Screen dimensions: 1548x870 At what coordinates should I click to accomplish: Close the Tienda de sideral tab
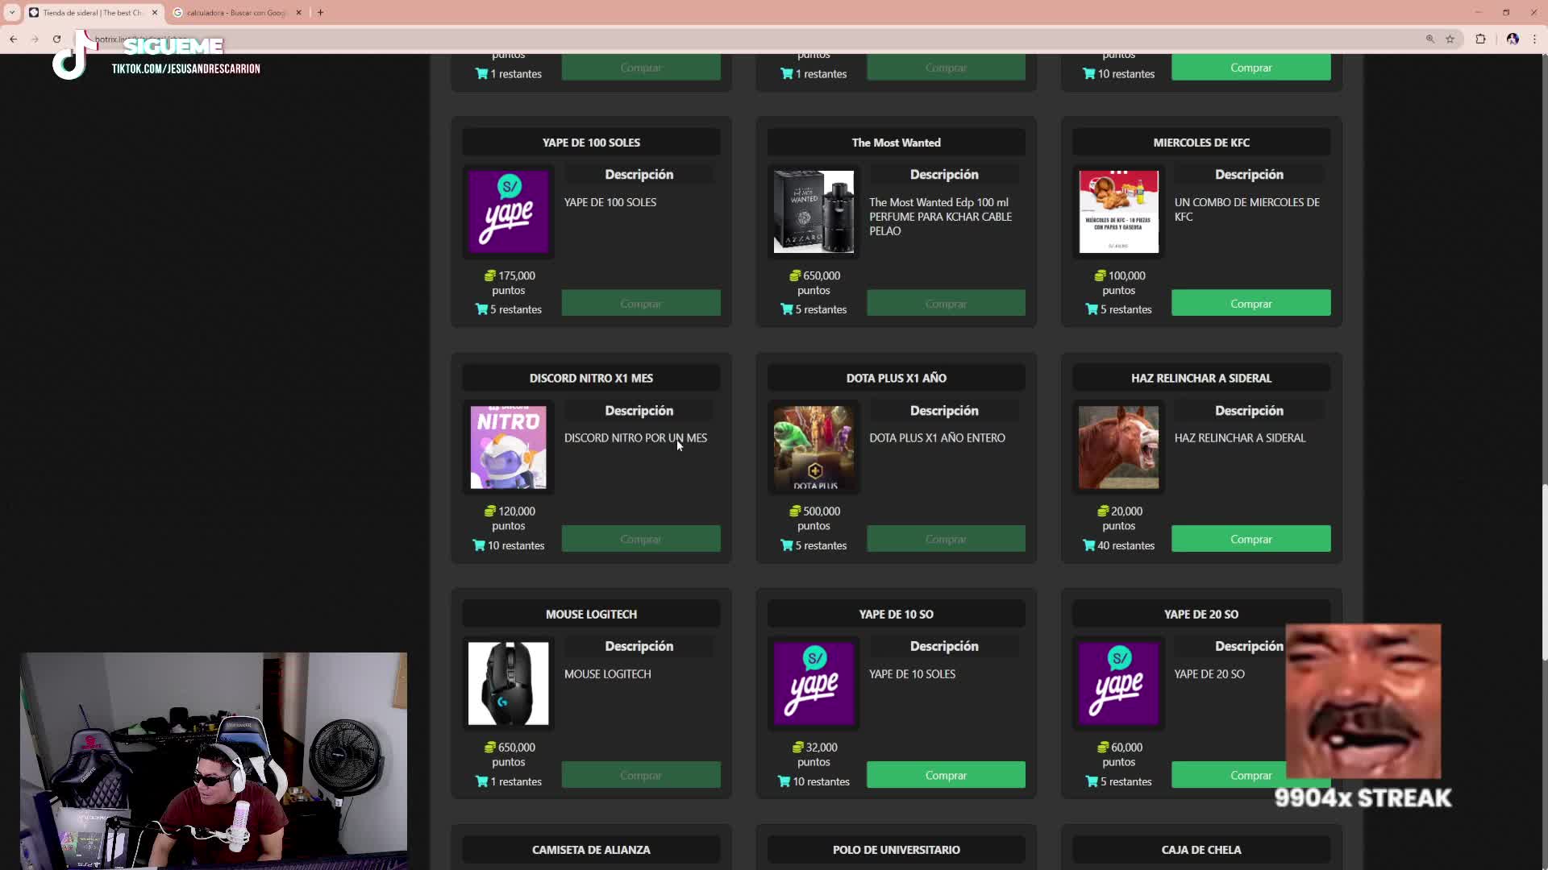click(x=155, y=13)
